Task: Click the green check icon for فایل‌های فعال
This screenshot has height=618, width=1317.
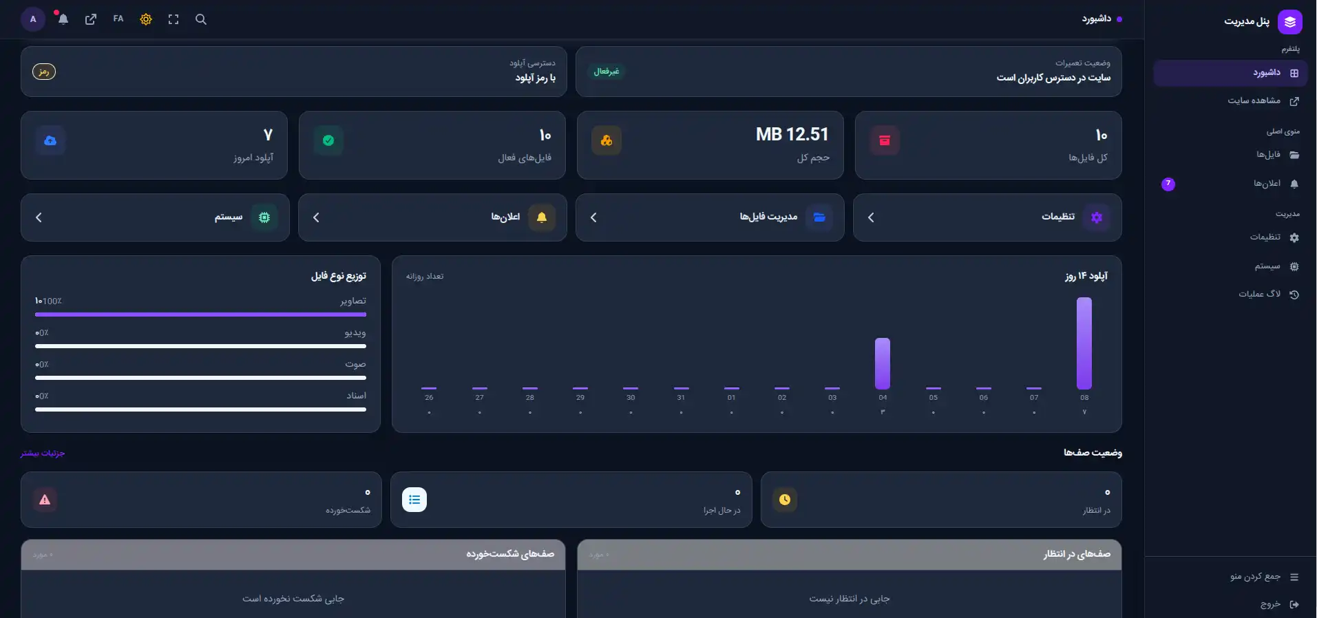Action: (328, 140)
